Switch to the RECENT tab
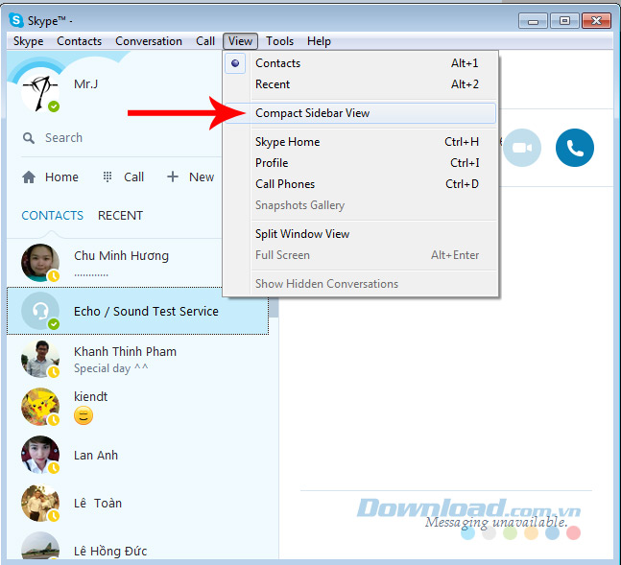Viewport: 621px width, 565px height. (120, 216)
